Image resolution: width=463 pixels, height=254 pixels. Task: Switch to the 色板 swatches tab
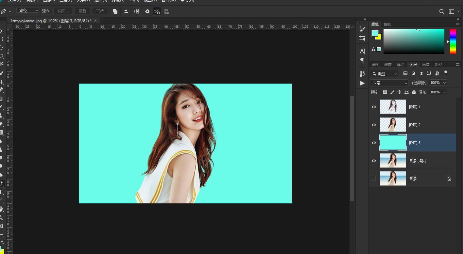click(387, 24)
